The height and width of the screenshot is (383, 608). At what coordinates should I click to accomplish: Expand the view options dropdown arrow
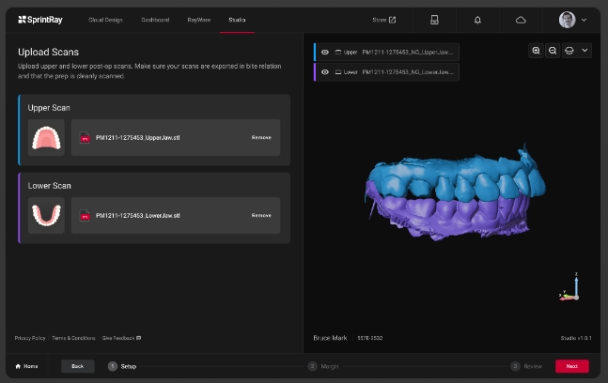pyautogui.click(x=585, y=51)
